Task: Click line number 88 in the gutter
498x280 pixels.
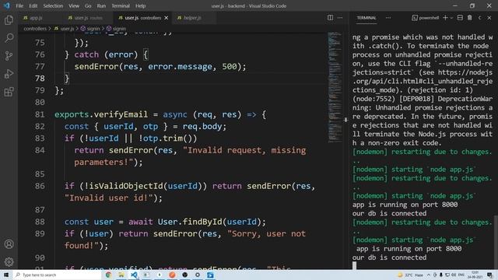Action: (x=40, y=222)
